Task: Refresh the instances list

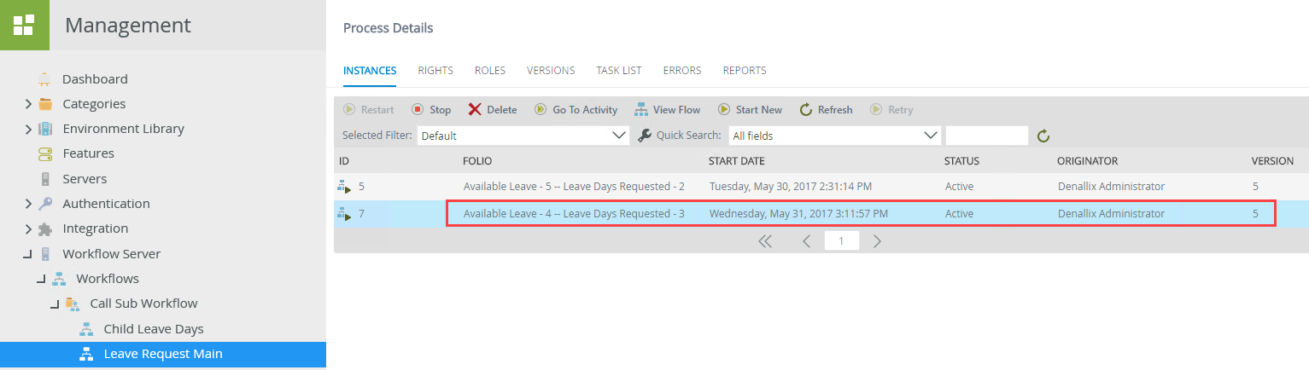Action: [x=826, y=110]
